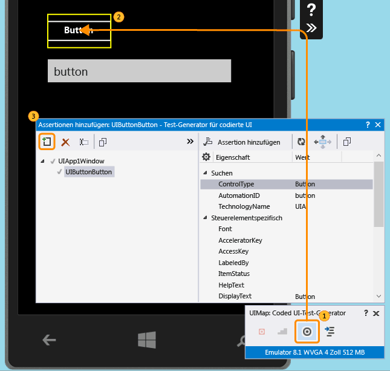
Task: Select the ItemStatus property row
Action: click(287, 274)
